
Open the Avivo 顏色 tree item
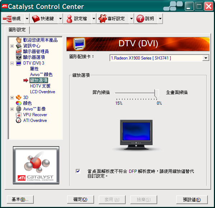click(41, 75)
